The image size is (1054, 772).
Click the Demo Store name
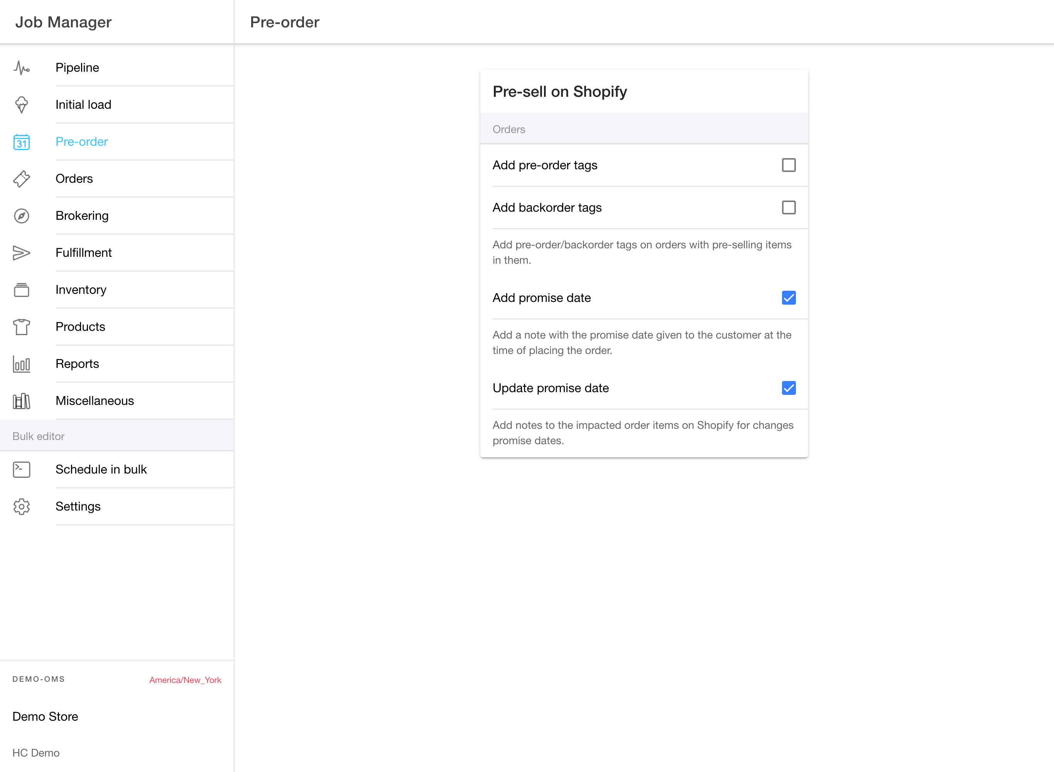46,716
